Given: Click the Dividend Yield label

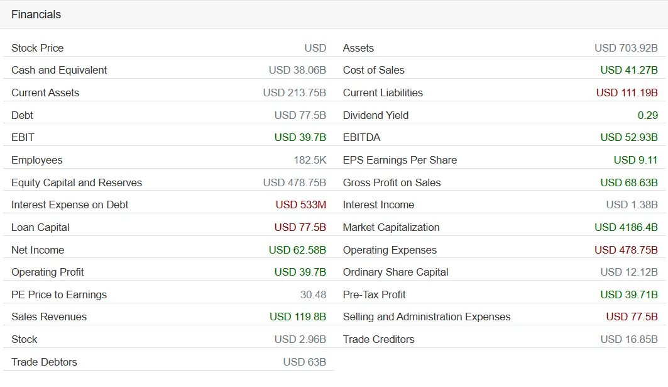Looking at the screenshot, I should pos(376,115).
